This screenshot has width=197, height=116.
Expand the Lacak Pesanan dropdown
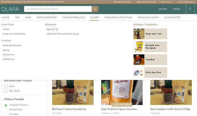(x=186, y=2)
